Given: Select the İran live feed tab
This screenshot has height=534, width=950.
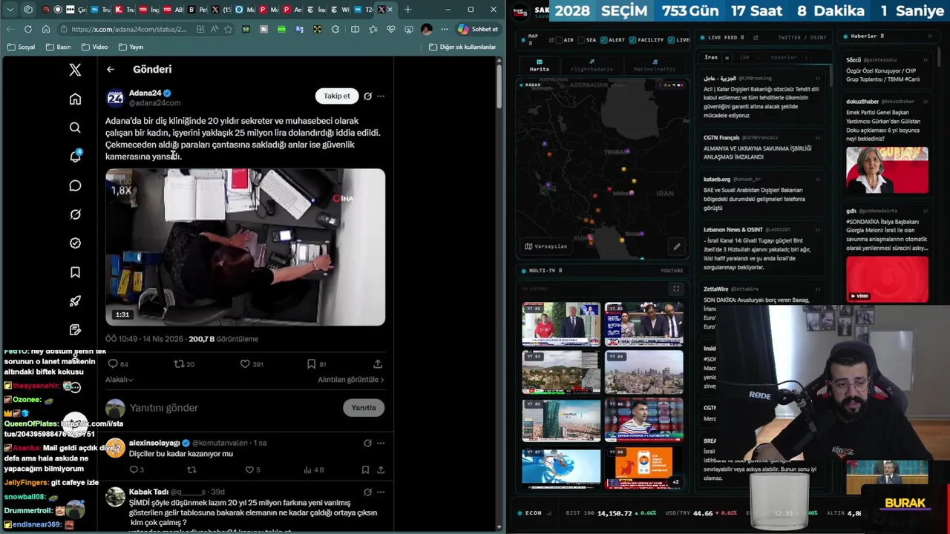Looking at the screenshot, I should [711, 57].
